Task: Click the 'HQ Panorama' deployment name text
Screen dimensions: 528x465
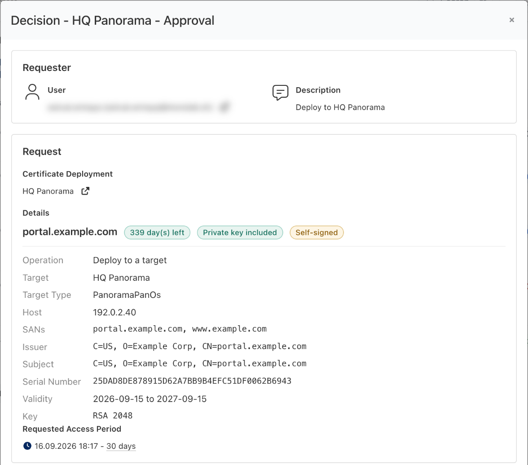Action: [x=48, y=191]
